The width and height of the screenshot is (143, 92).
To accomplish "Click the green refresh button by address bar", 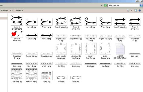I will (x=105, y=5).
